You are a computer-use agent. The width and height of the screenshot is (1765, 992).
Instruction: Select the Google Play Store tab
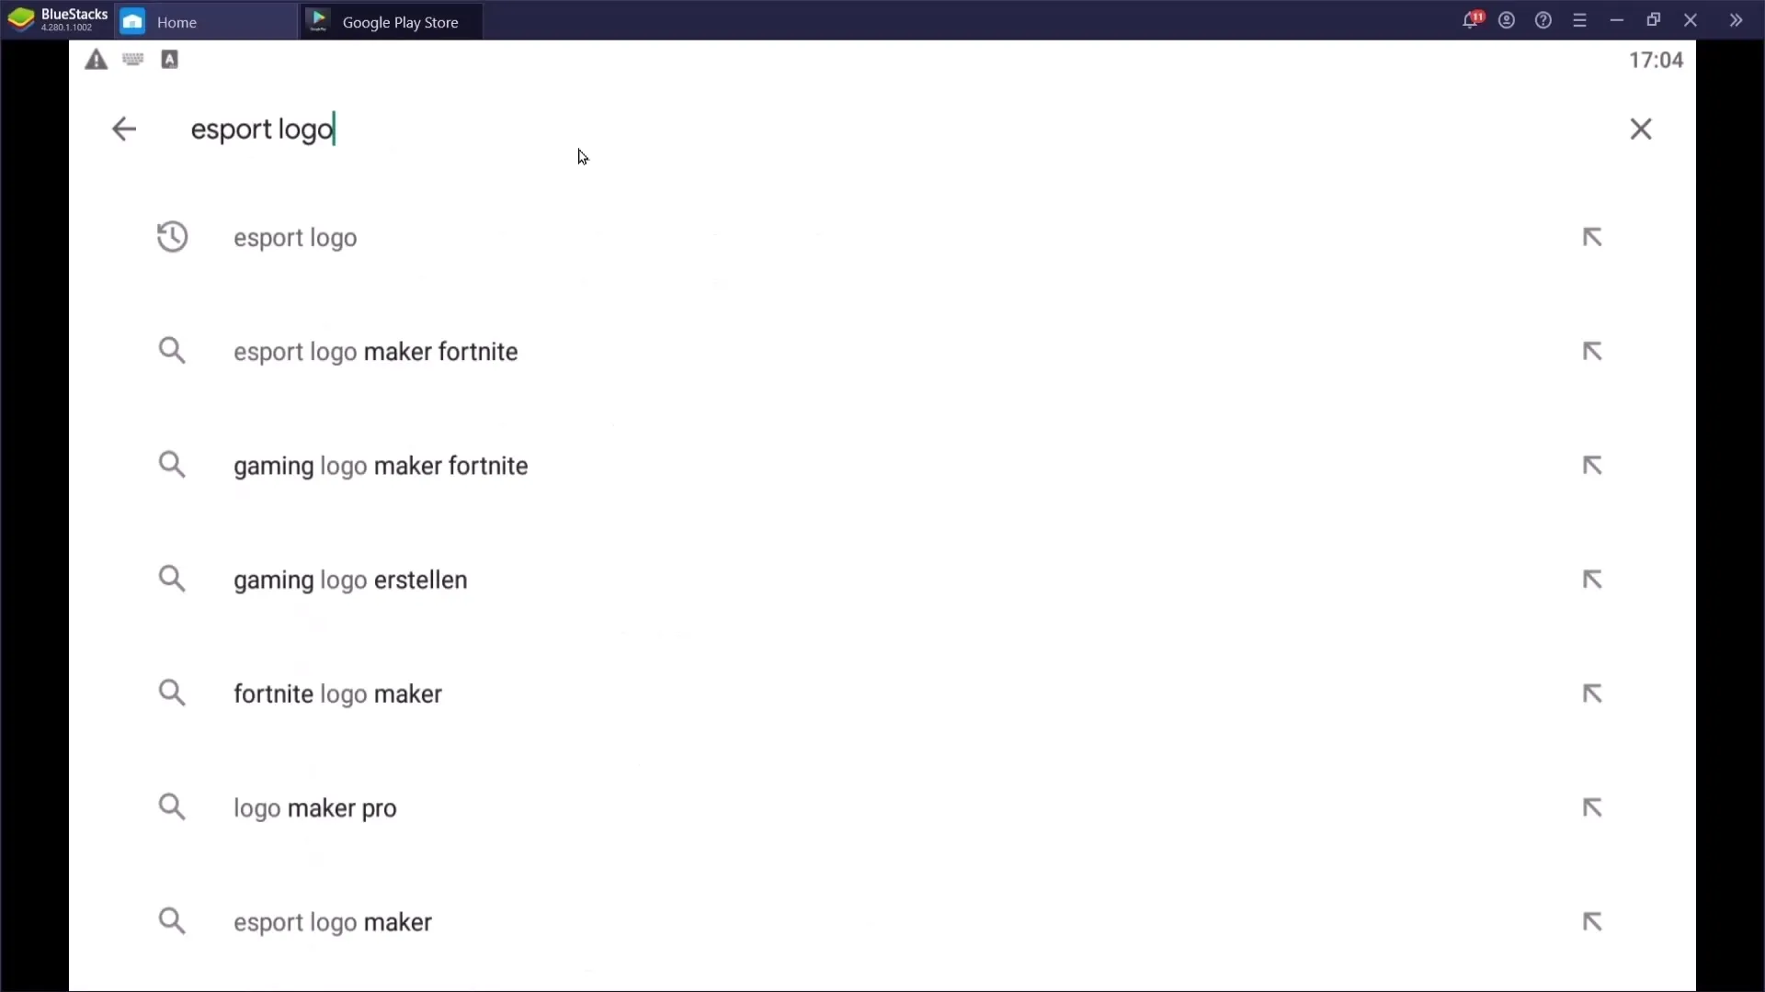391,22
